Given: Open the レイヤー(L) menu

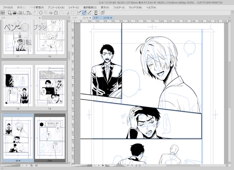Looking at the screenshot, I should tap(74, 7).
